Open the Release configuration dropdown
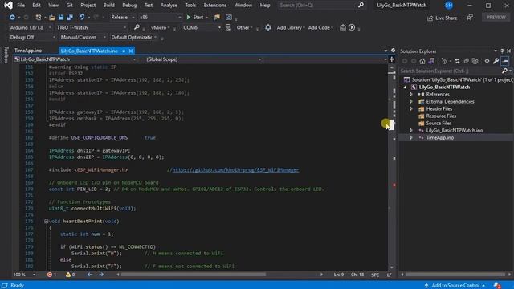Image resolution: width=514 pixels, height=289 pixels. [x=123, y=17]
